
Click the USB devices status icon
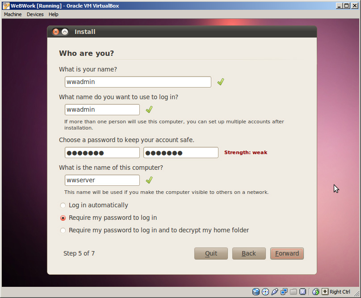pyautogui.click(x=274, y=292)
